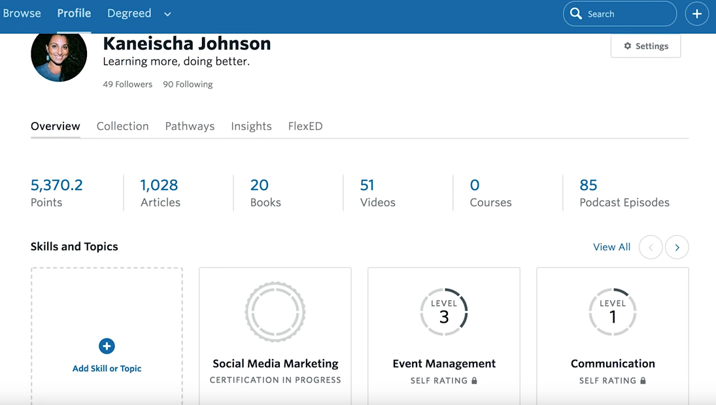The width and height of the screenshot is (716, 405).
Task: Show next skills with right arrow
Action: [677, 248]
